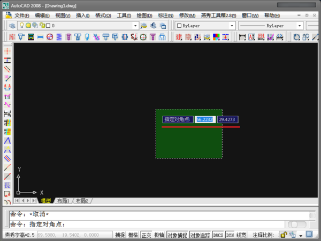This screenshot has width=321, height=241.
Task: Click the annotation scale slider in status bar
Action: pos(295,225)
